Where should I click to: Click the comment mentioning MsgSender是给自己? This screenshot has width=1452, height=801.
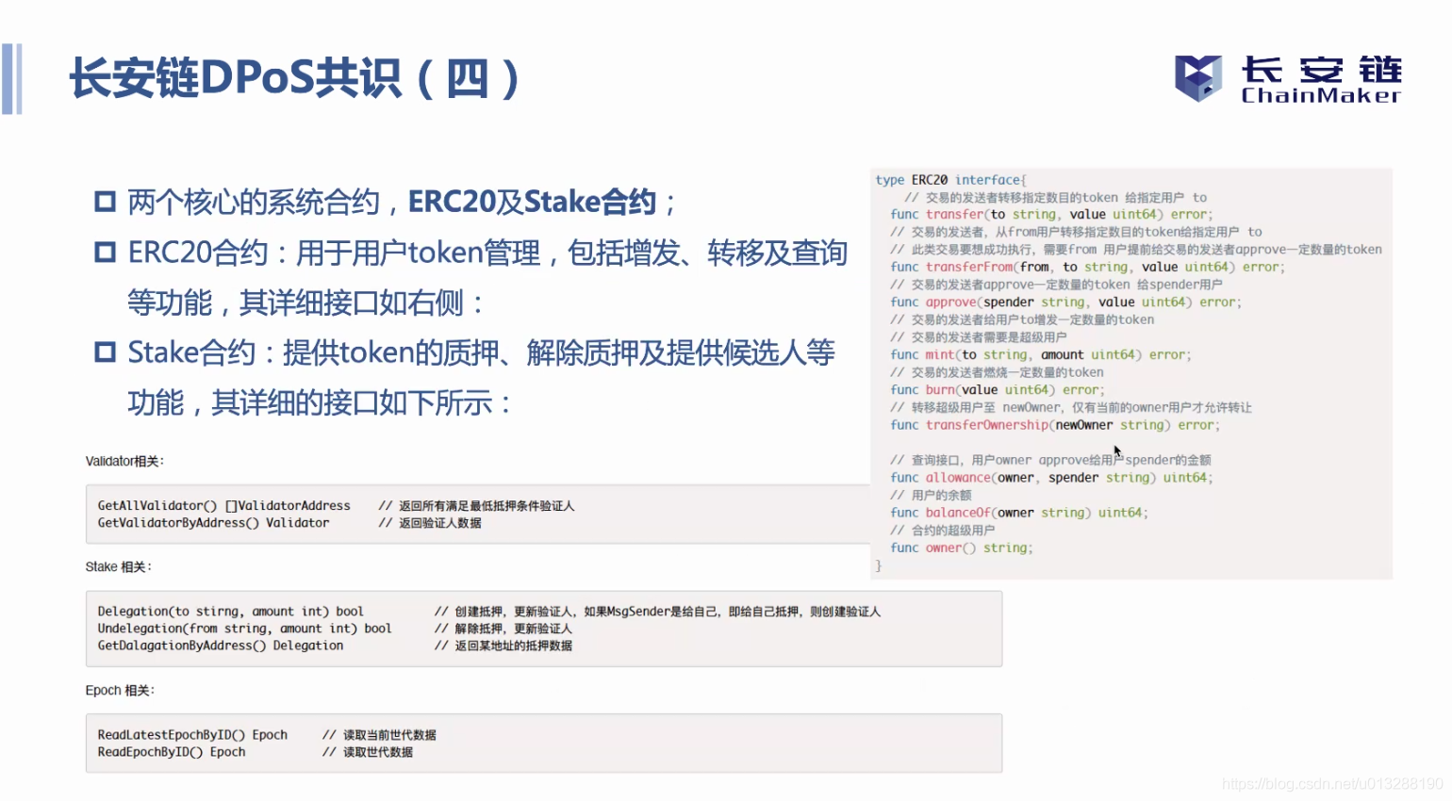pos(657,612)
